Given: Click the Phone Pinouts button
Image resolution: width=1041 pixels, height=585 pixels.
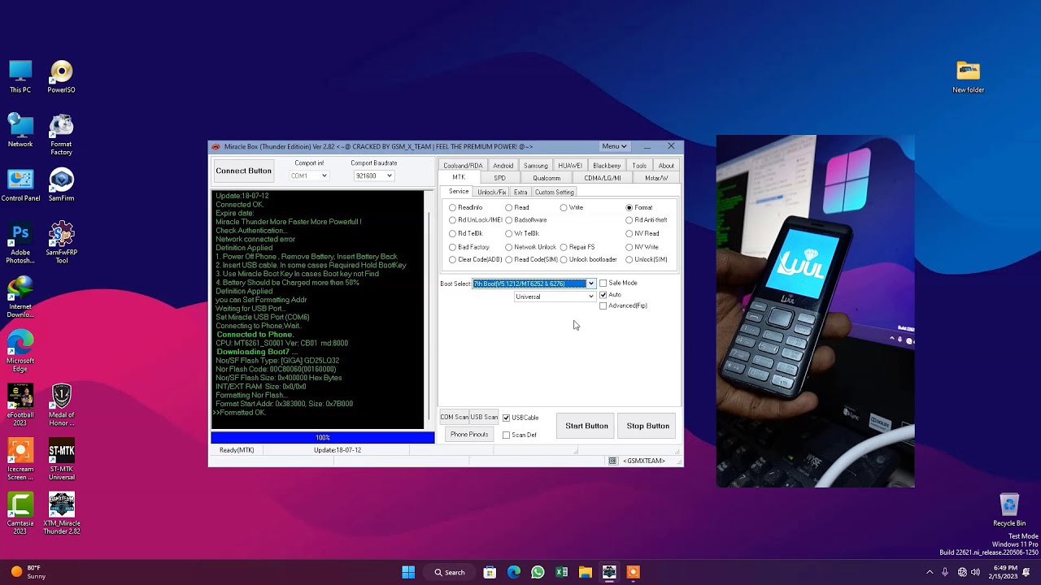Looking at the screenshot, I should click(469, 435).
